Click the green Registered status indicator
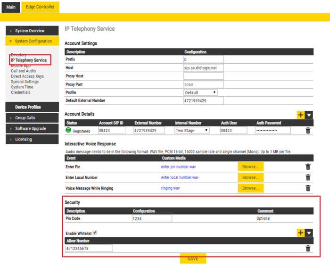 (68, 131)
